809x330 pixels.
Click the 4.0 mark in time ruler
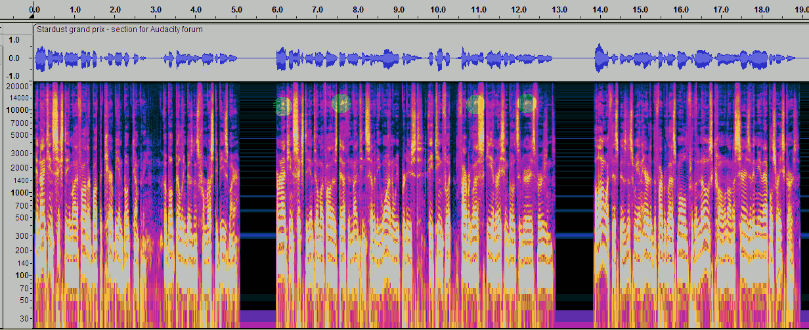(x=196, y=10)
